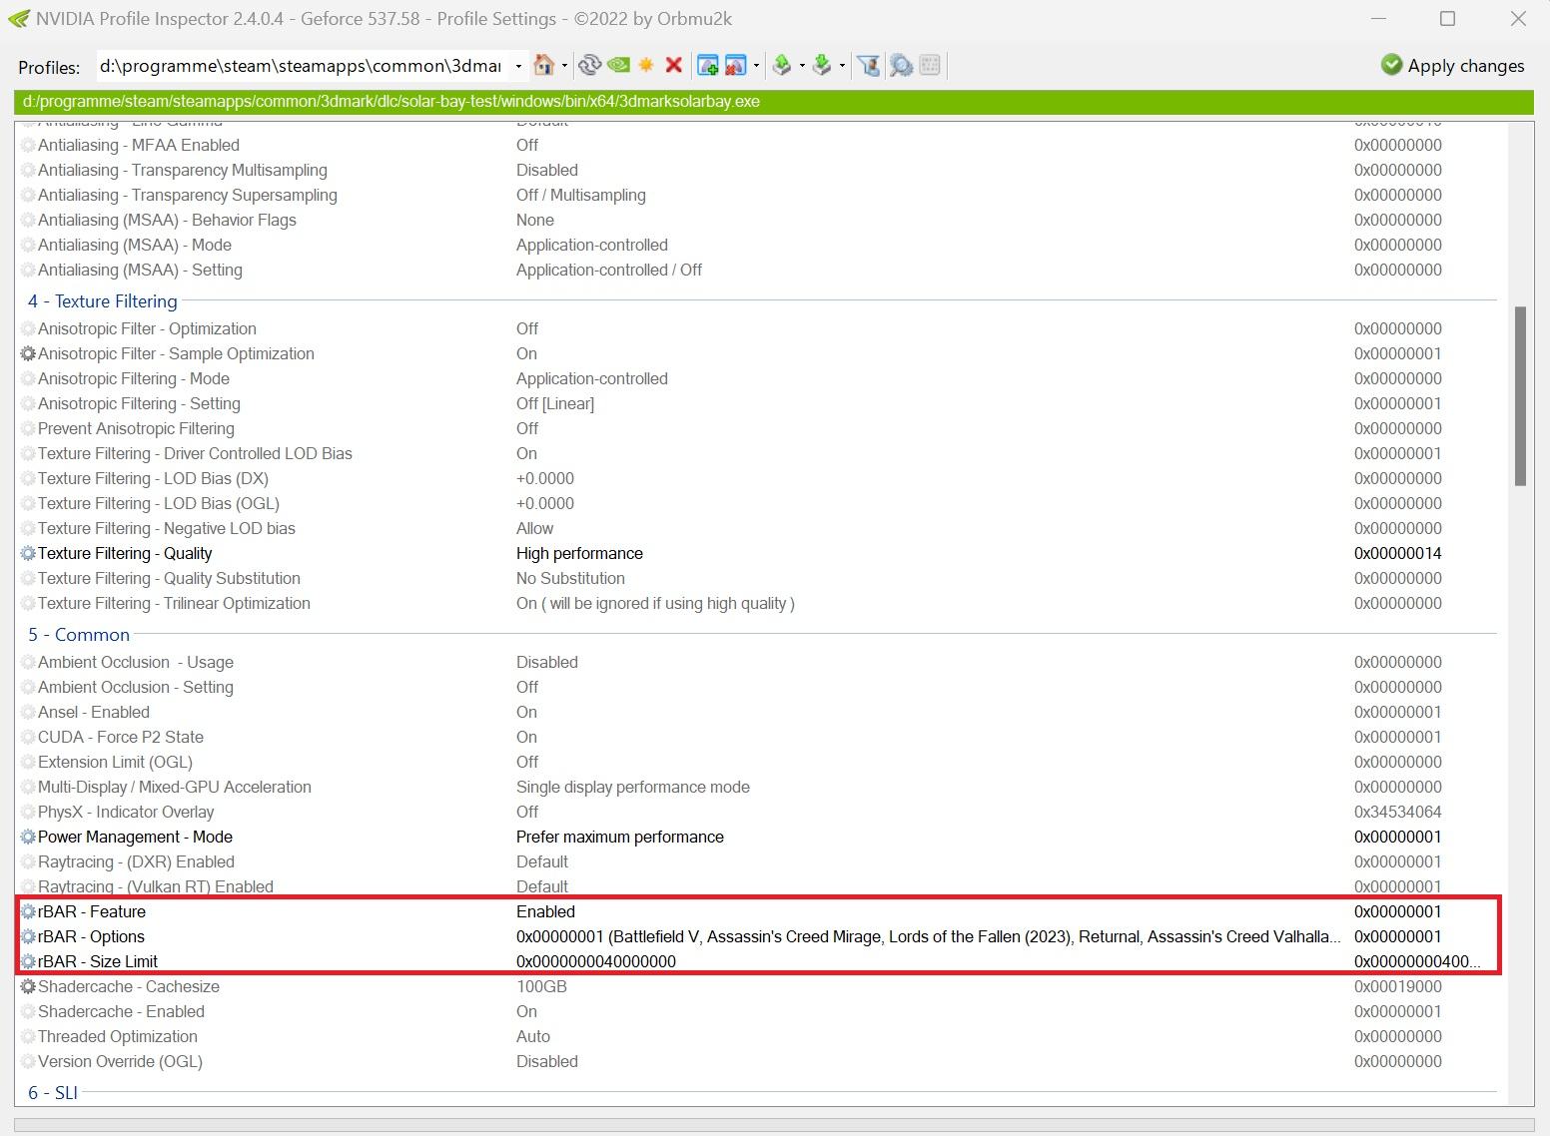The height and width of the screenshot is (1136, 1550).
Task: Click the green 3dmarksolarbay.exe path bar
Action: click(x=774, y=102)
